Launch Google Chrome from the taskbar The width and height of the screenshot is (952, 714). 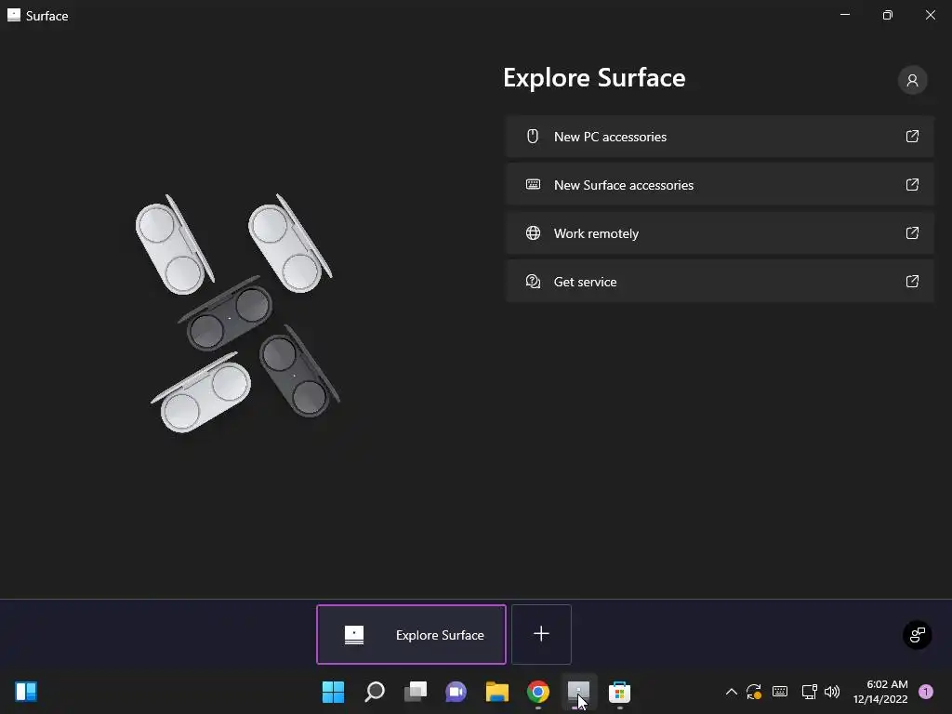coord(538,692)
